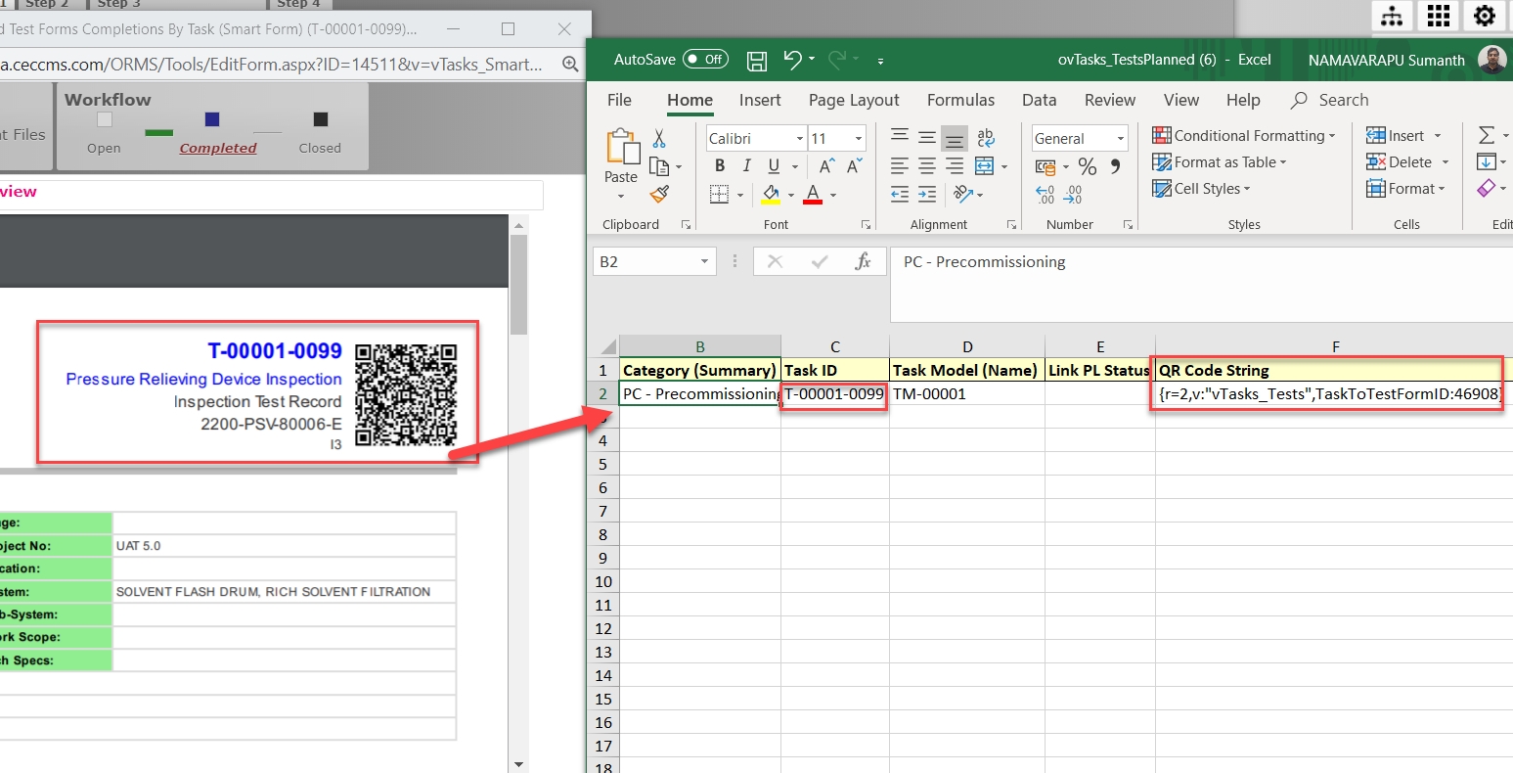Click the yellow Fill Color swatch
The width and height of the screenshot is (1513, 773).
pos(771,194)
